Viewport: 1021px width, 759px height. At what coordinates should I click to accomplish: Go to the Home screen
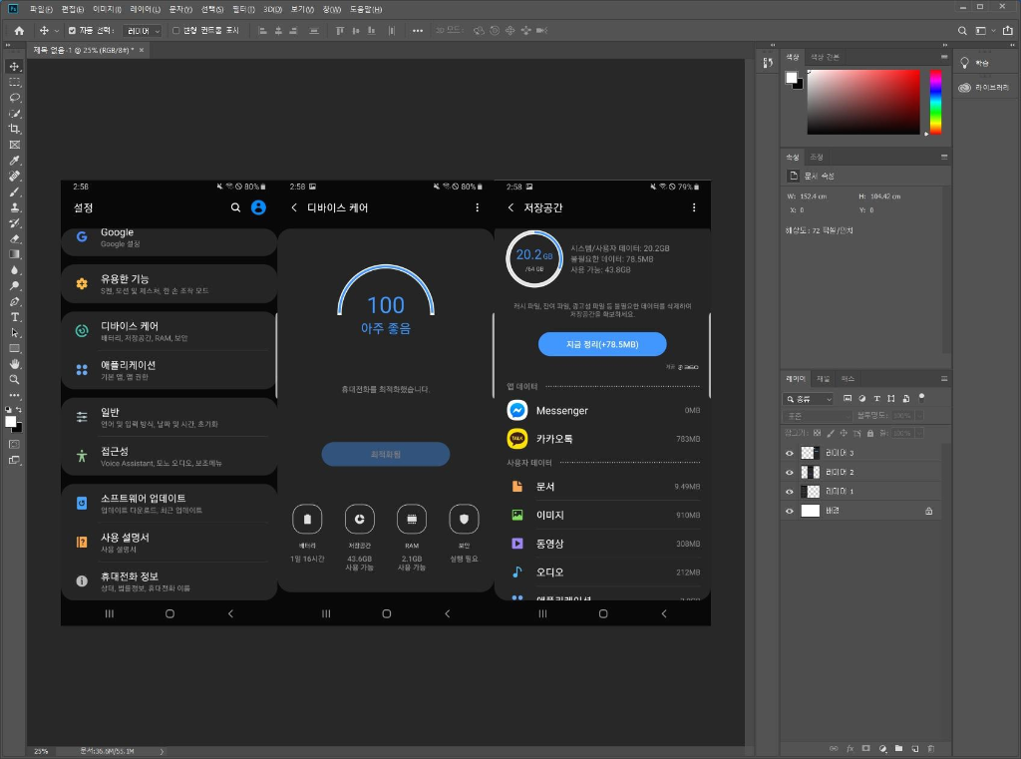(19, 31)
